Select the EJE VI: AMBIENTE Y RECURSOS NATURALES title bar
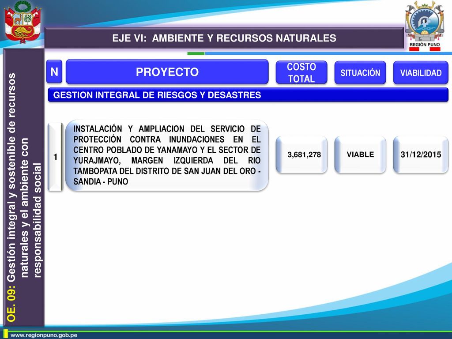 (x=224, y=38)
